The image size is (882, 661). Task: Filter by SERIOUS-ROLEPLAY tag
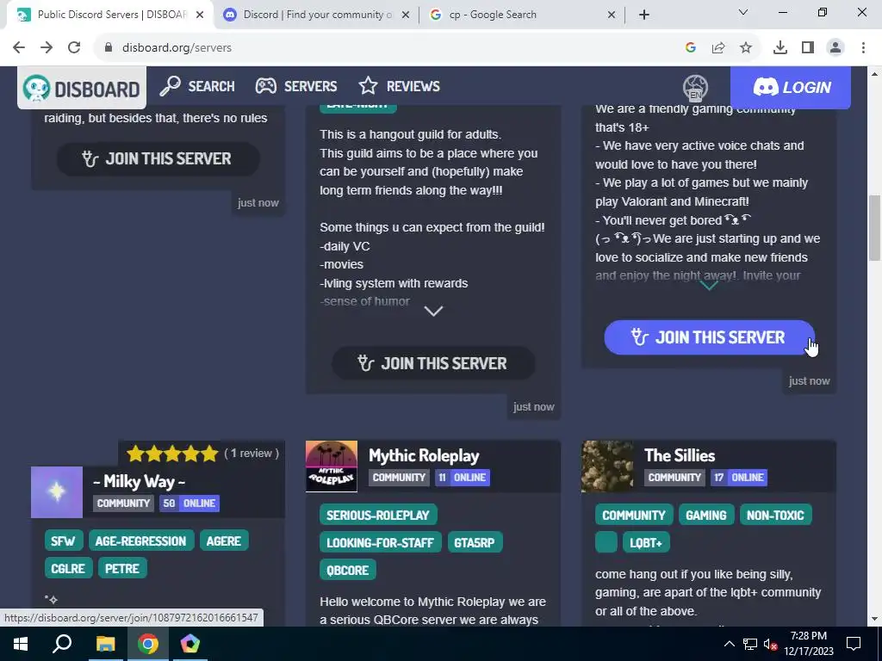pos(378,516)
